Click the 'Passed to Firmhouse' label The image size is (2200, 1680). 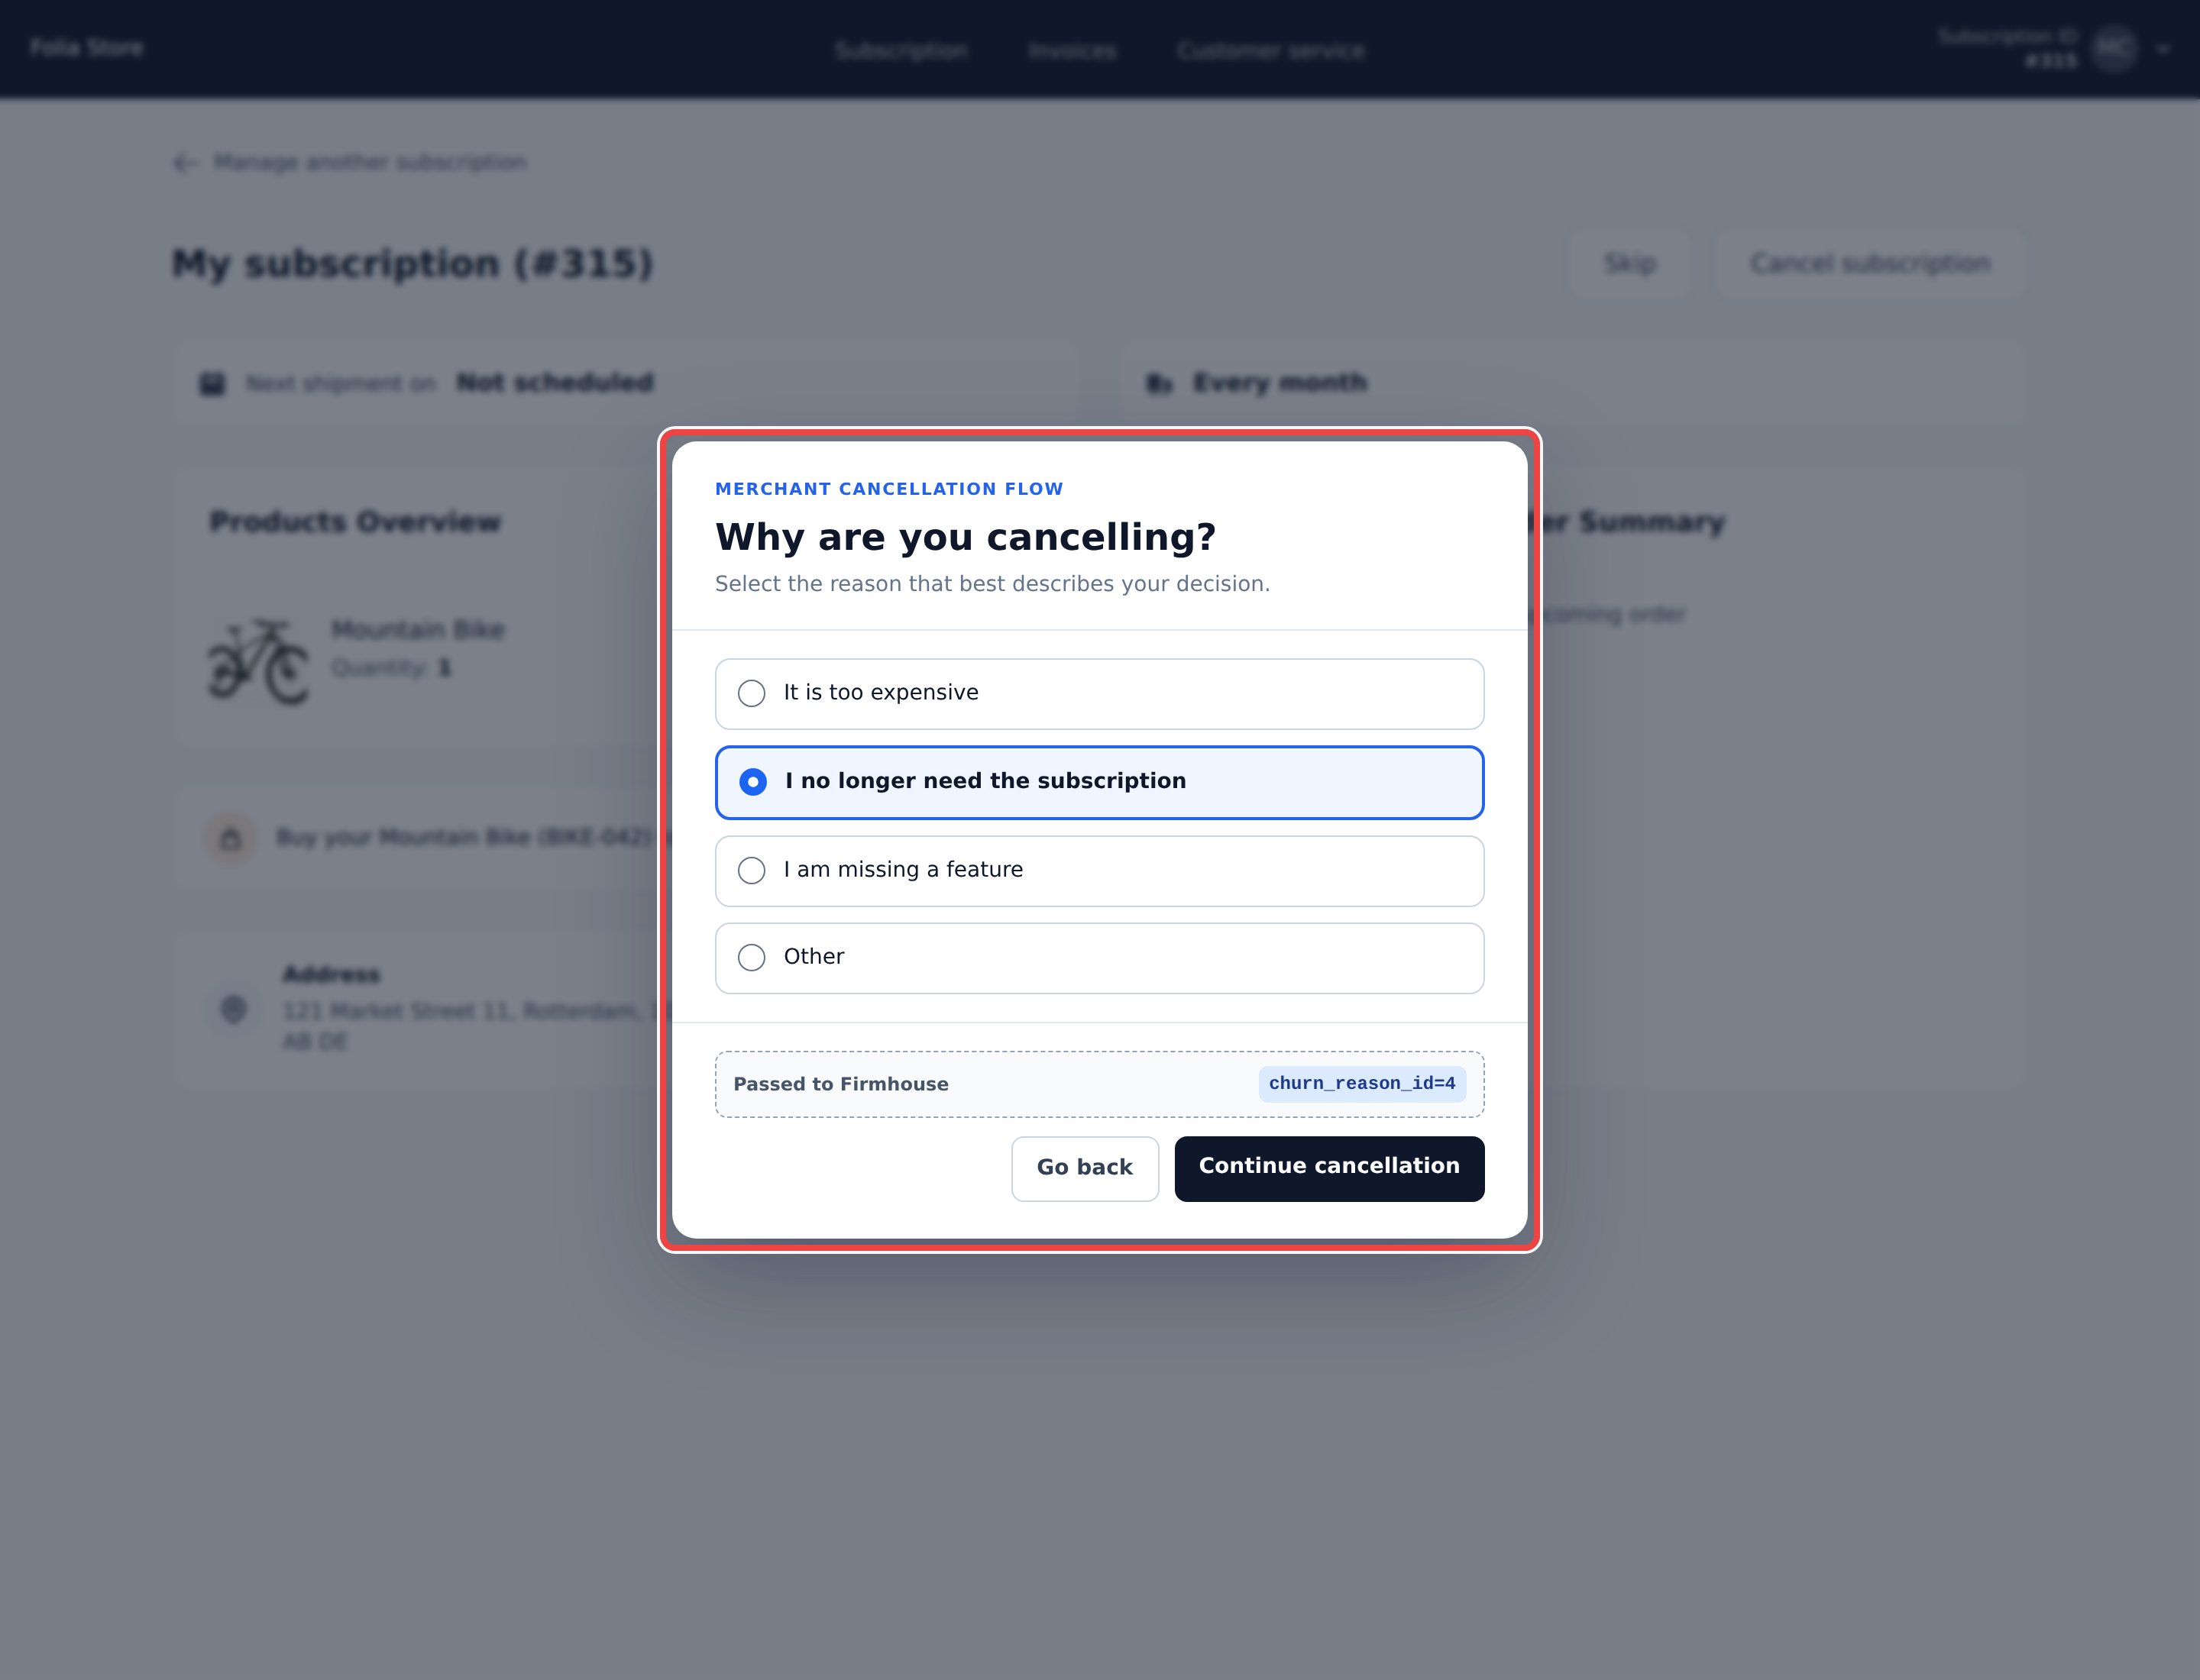point(840,1084)
